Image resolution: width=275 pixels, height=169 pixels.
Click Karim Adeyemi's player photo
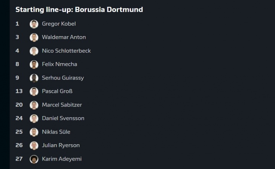[x=34, y=159]
